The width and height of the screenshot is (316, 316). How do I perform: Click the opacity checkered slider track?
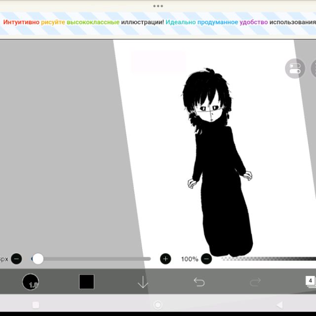tap(269, 259)
